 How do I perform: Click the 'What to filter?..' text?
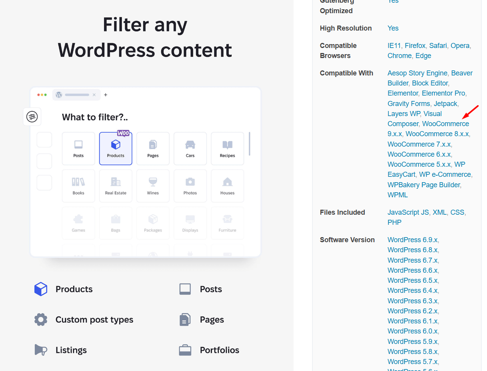95,117
